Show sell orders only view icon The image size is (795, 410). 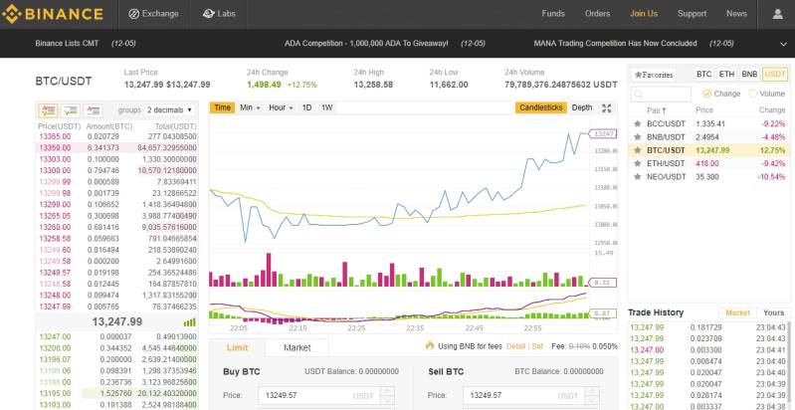pos(94,110)
